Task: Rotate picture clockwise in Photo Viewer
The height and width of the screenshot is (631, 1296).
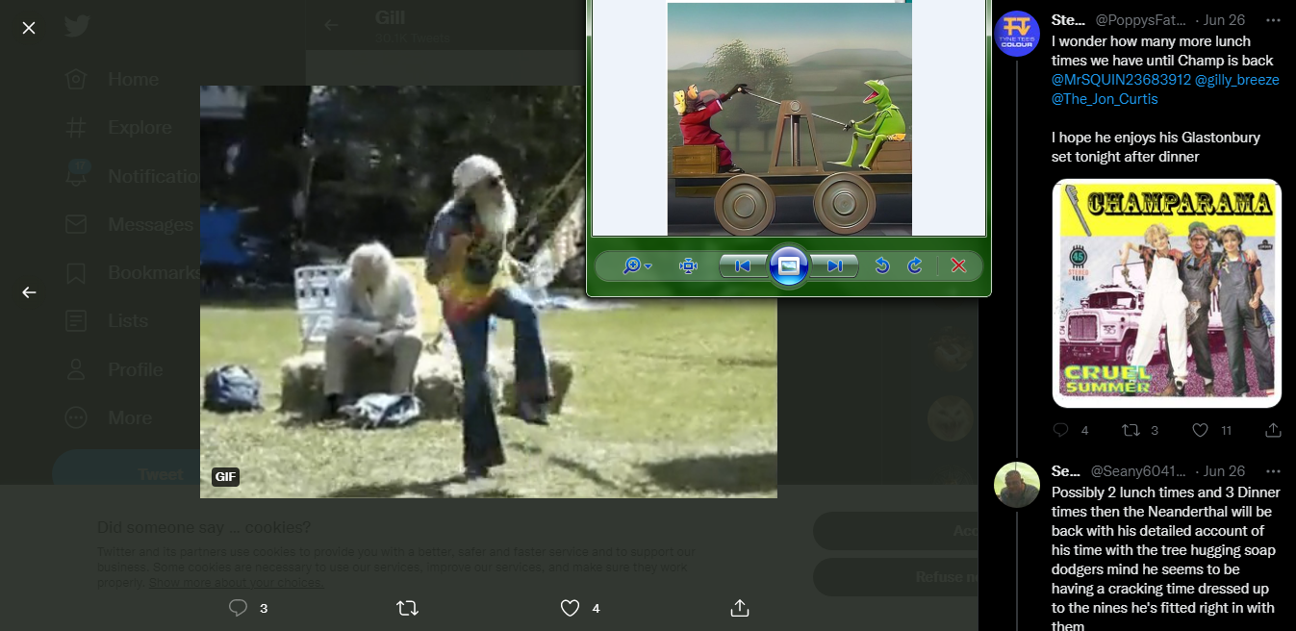Action: point(914,266)
